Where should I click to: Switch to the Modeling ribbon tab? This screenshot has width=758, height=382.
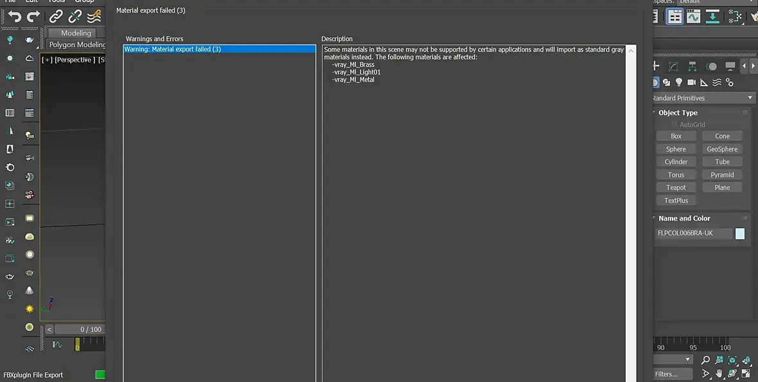click(76, 33)
